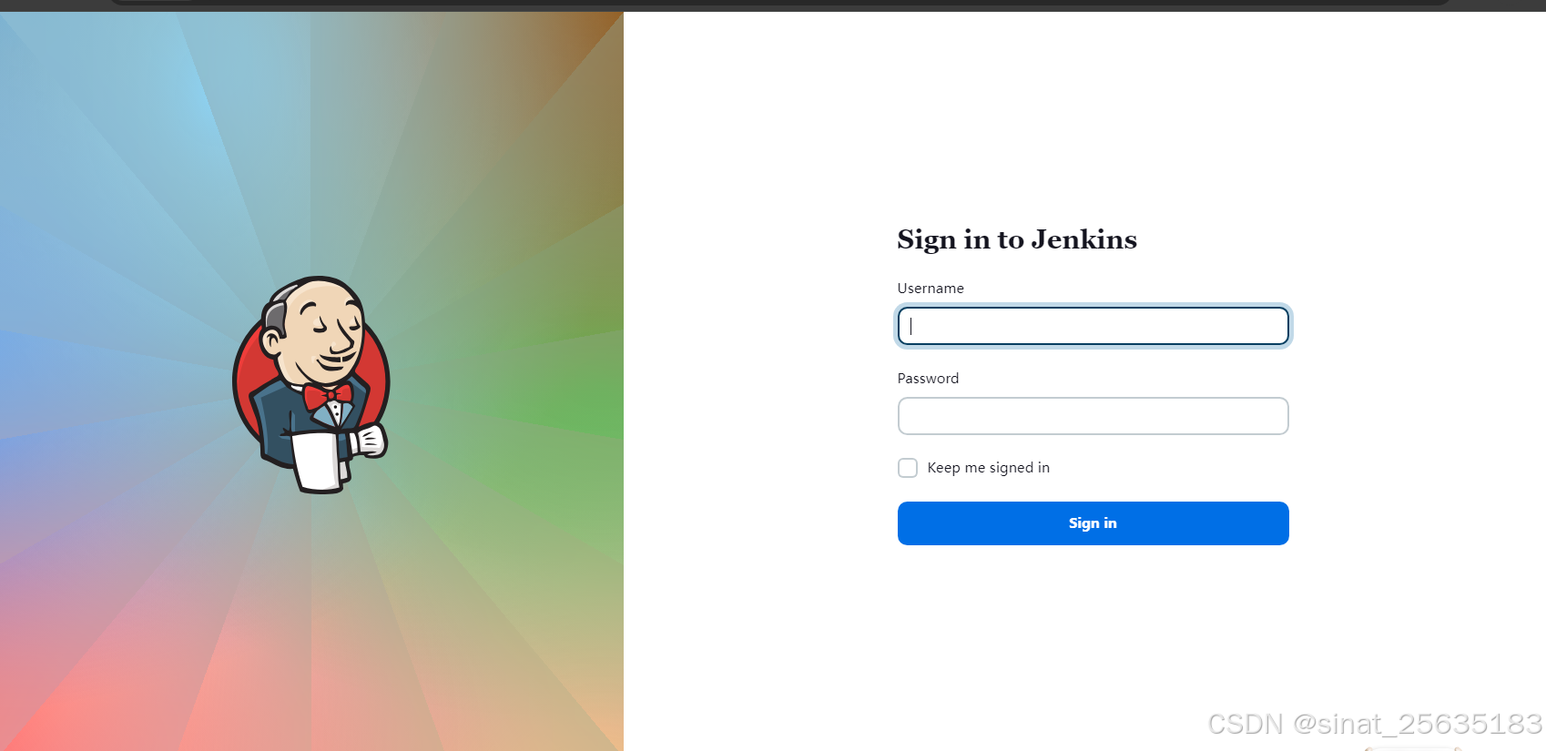Tick the Keep me signed in checkbox

click(908, 468)
